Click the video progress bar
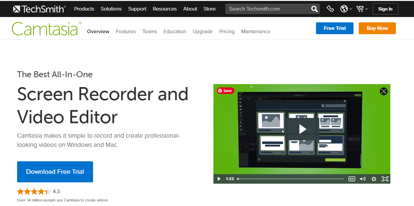Viewport: 414px width, 206px height. pyautogui.click(x=290, y=179)
